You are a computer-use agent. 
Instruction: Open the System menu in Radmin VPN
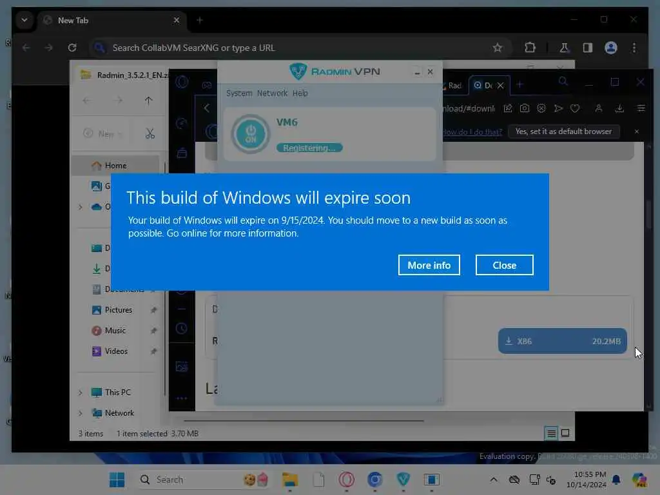coord(239,93)
